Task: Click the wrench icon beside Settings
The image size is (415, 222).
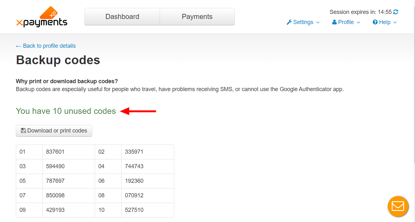Action: pyautogui.click(x=289, y=22)
